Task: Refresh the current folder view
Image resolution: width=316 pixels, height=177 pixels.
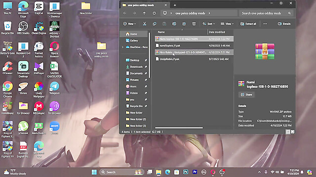Action: click(x=154, y=13)
